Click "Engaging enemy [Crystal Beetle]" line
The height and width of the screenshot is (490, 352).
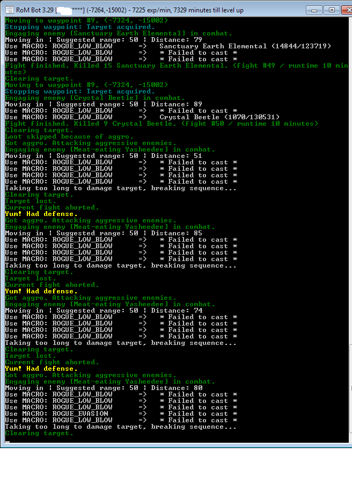point(94,98)
